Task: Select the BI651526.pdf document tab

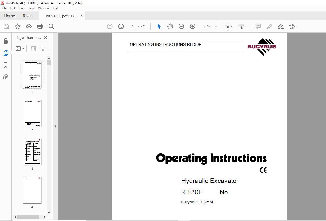Action: [x=62, y=16]
